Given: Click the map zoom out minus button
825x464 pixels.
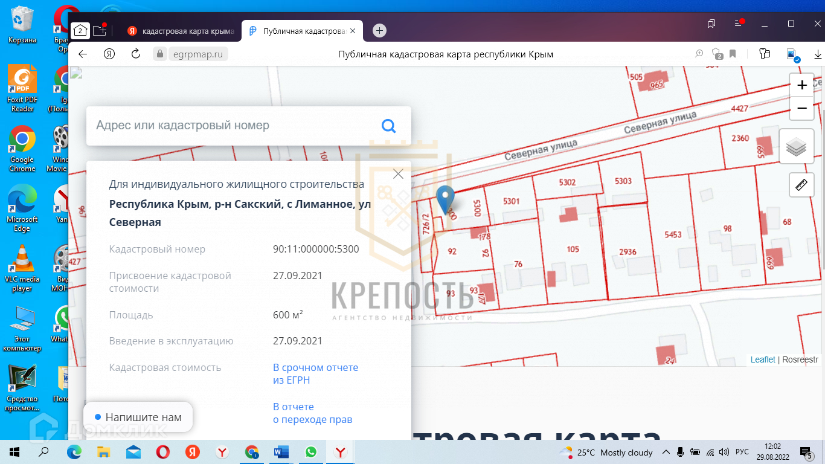Looking at the screenshot, I should pyautogui.click(x=801, y=108).
